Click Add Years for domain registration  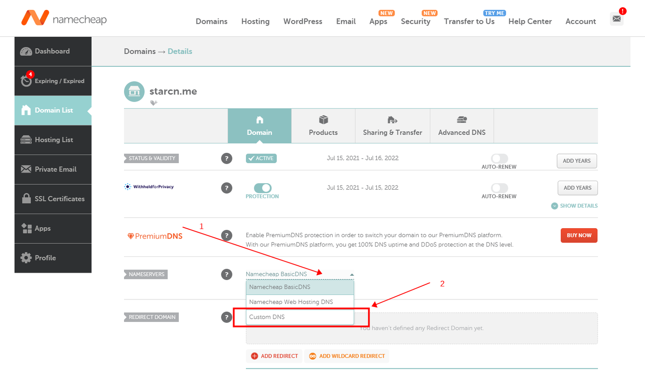click(x=577, y=161)
